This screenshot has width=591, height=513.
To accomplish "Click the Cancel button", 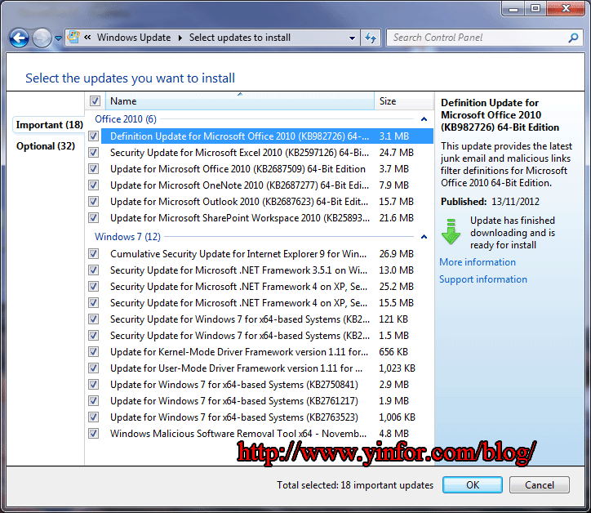I will pos(540,484).
